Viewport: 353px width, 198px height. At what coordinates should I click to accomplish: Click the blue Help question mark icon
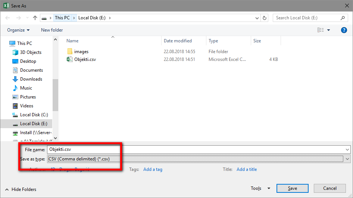pyautogui.click(x=344, y=30)
